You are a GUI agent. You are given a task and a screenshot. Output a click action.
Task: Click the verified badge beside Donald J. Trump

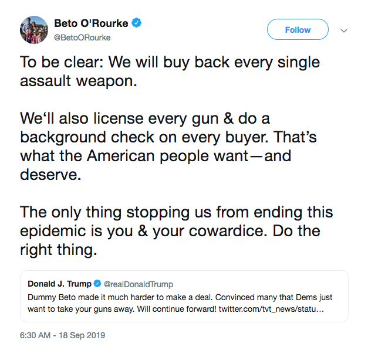[97, 284]
